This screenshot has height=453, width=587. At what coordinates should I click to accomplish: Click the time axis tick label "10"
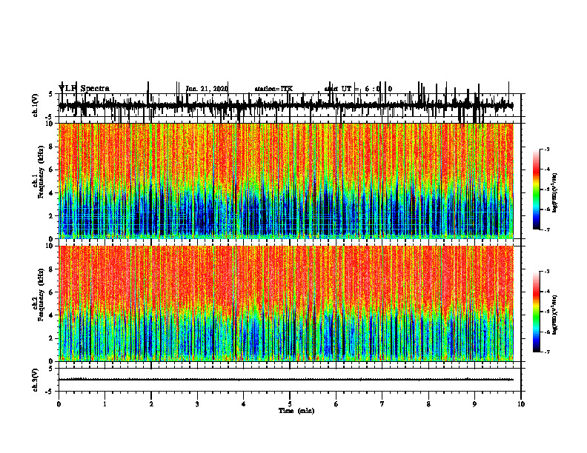521,404
